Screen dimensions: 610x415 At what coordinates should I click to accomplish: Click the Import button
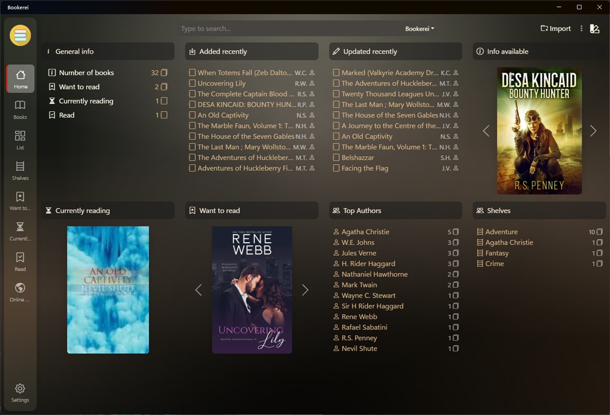click(555, 28)
